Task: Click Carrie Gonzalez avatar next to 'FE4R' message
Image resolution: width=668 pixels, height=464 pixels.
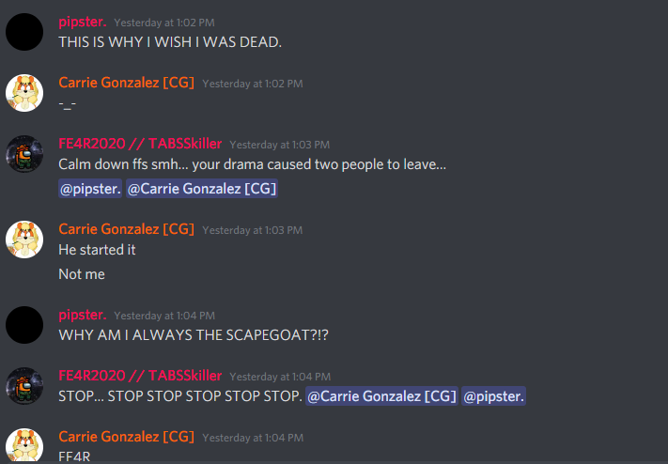Action: point(24,446)
